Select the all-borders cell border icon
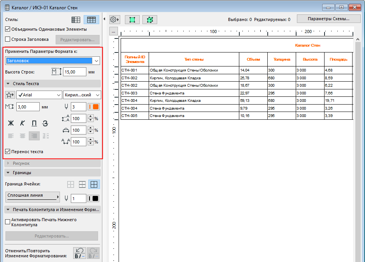The width and height of the screenshot is (365, 262). (93, 184)
